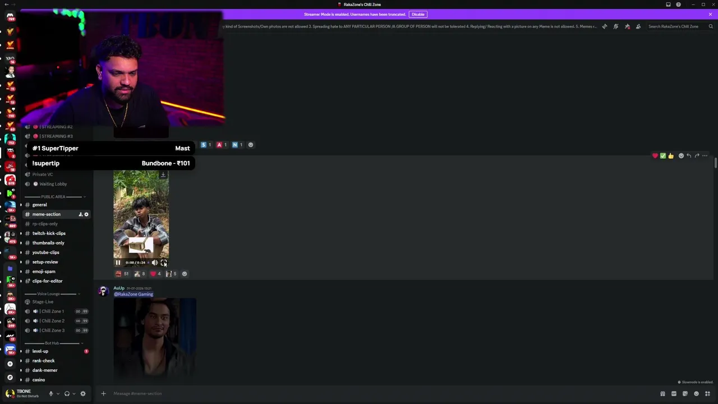Open the sticker picker
Viewport: 718px width, 404px height.
pos(685,393)
